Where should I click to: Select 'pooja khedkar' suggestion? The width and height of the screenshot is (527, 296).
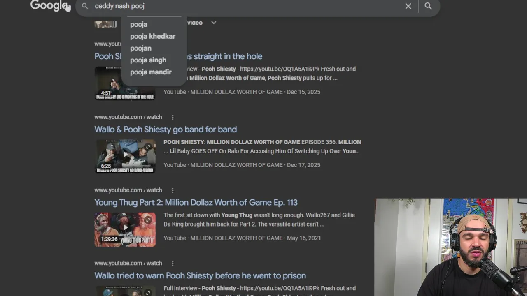coord(153,36)
